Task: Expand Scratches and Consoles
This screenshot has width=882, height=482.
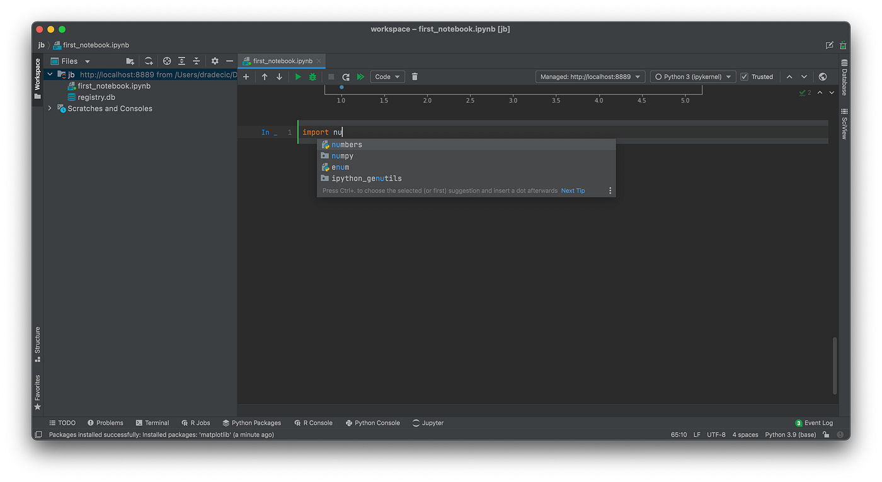Action: click(50, 108)
